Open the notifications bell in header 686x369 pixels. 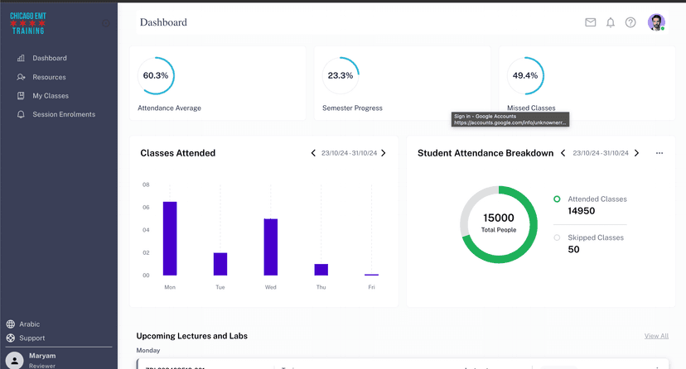[x=611, y=22]
